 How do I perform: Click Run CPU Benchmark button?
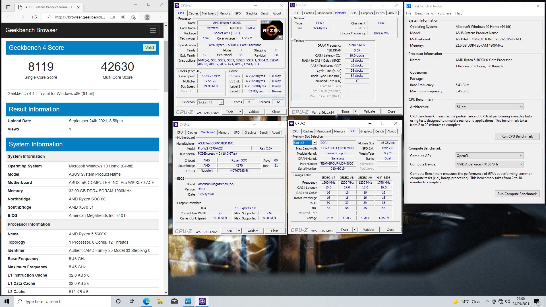517,136
